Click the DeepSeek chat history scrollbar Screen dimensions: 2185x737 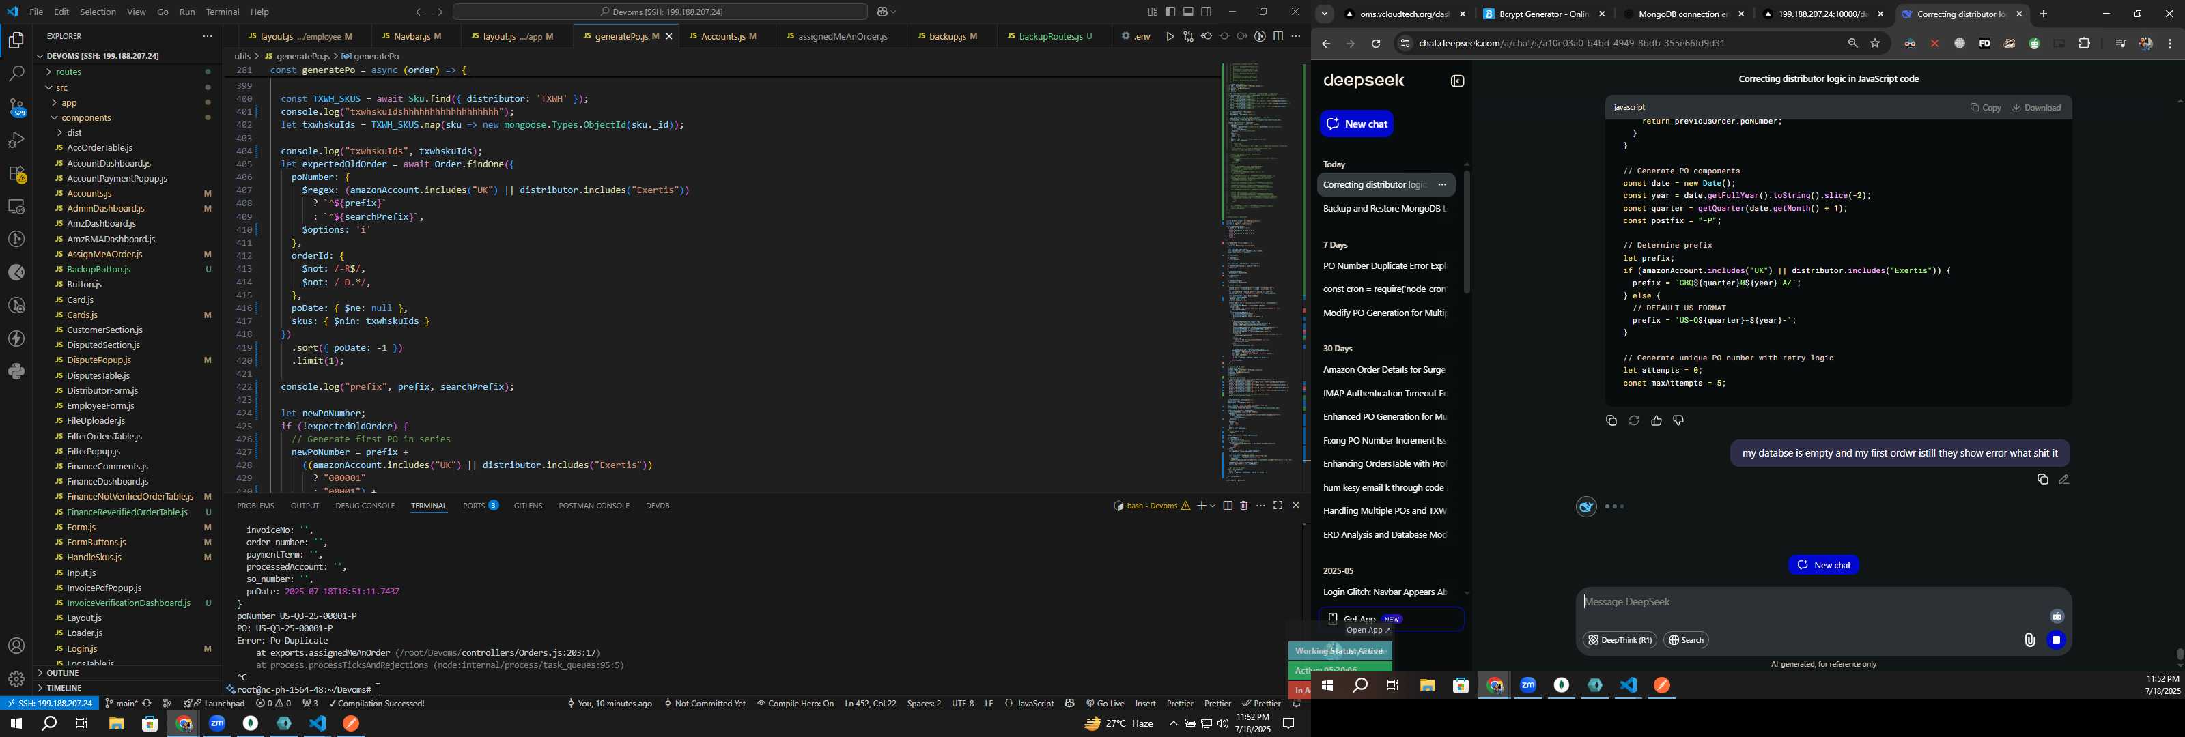click(1467, 231)
